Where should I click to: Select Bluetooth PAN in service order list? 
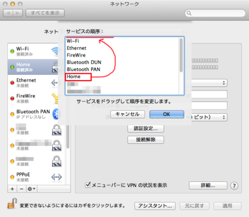click(x=122, y=69)
